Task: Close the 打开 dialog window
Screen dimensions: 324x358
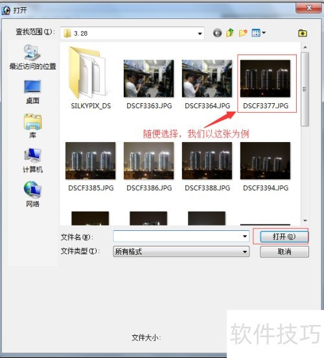Action: point(309,8)
